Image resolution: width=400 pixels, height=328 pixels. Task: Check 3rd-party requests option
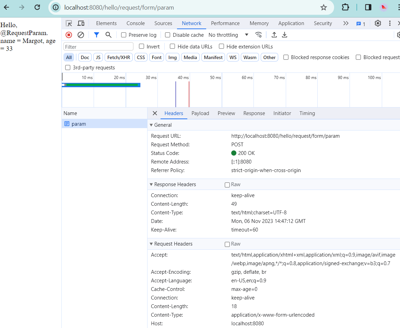pyautogui.click(x=68, y=67)
